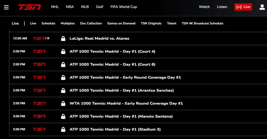Open ATP Madrid Early Round Coverage Day #1
This screenshot has height=139, width=267.
125,77
